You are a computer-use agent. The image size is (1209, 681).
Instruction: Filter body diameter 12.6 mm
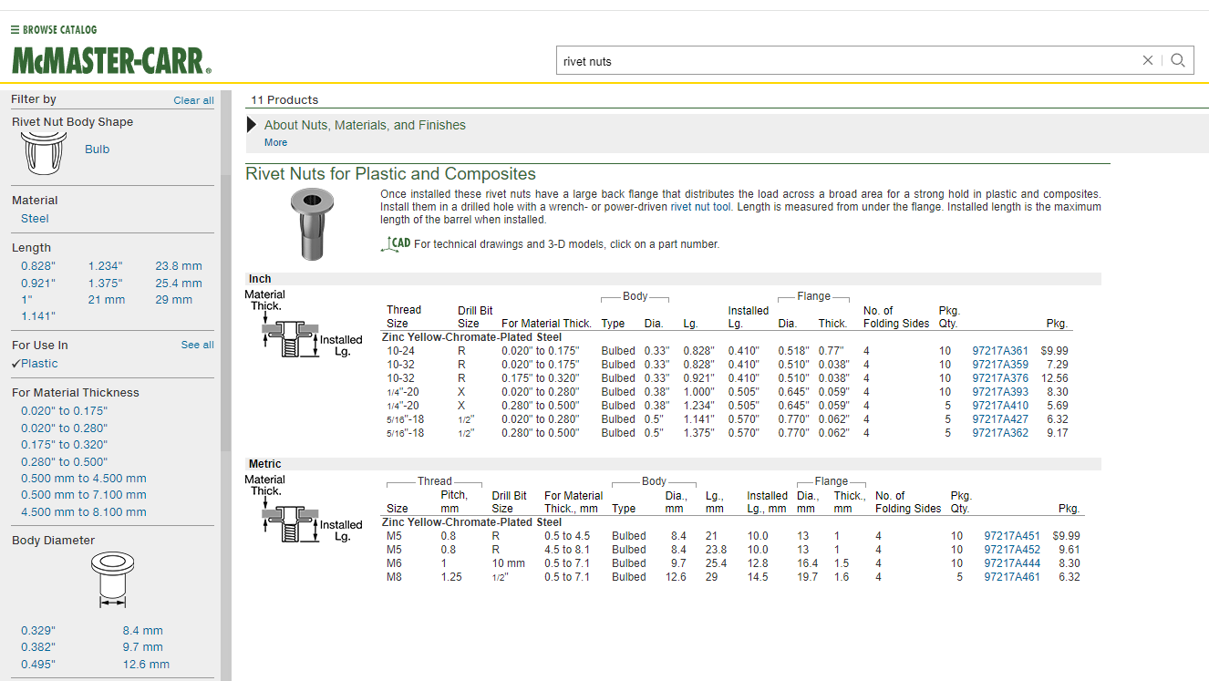pos(146,665)
